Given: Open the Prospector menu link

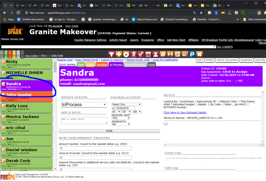Looking at the screenshot, I should (148, 40).
